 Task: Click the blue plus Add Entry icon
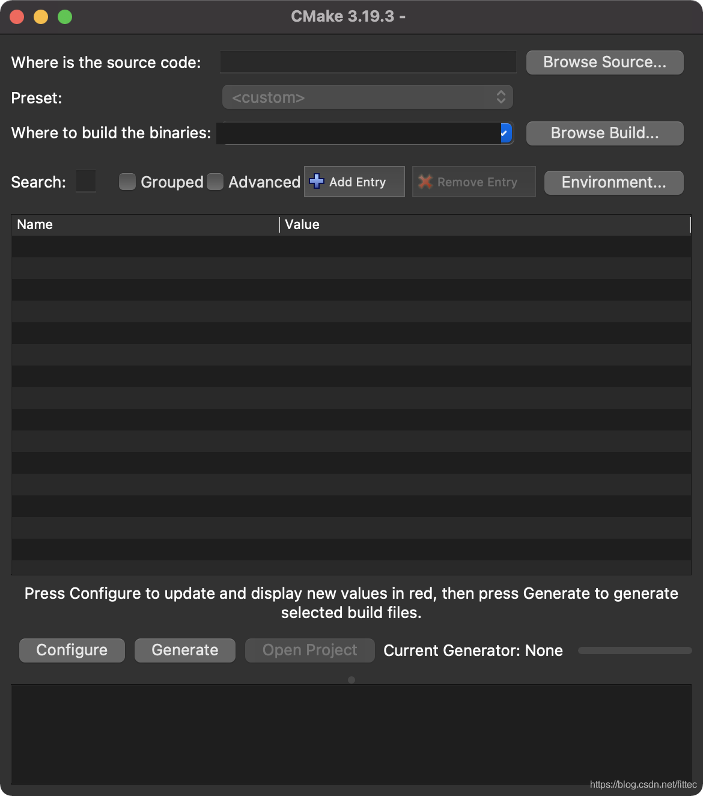click(317, 182)
